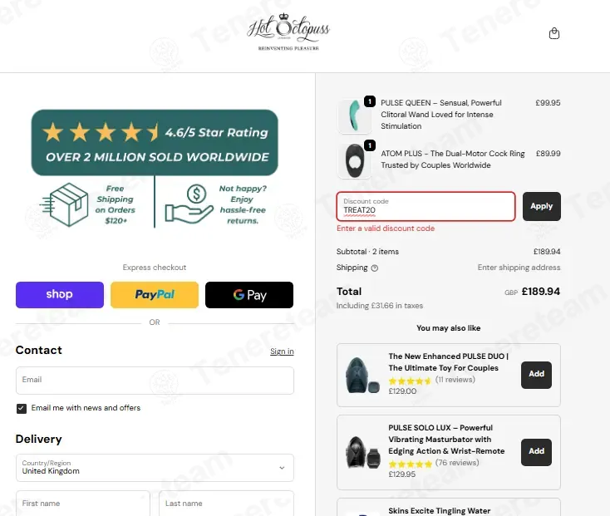Focus the Last name field
Viewport: 610px width, 516px height.
tap(226, 504)
